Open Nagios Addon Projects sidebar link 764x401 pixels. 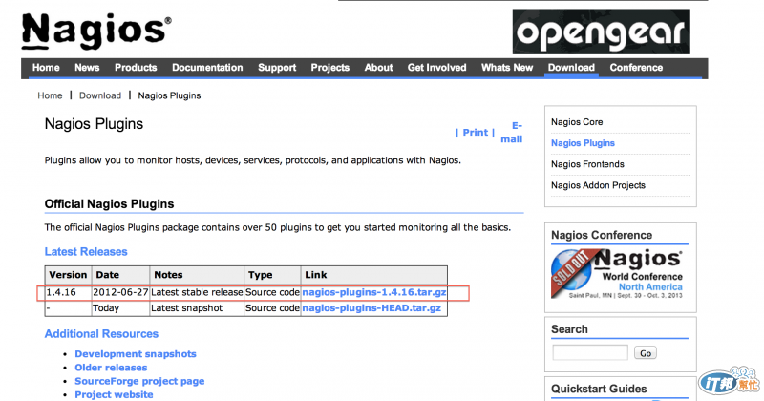599,185
